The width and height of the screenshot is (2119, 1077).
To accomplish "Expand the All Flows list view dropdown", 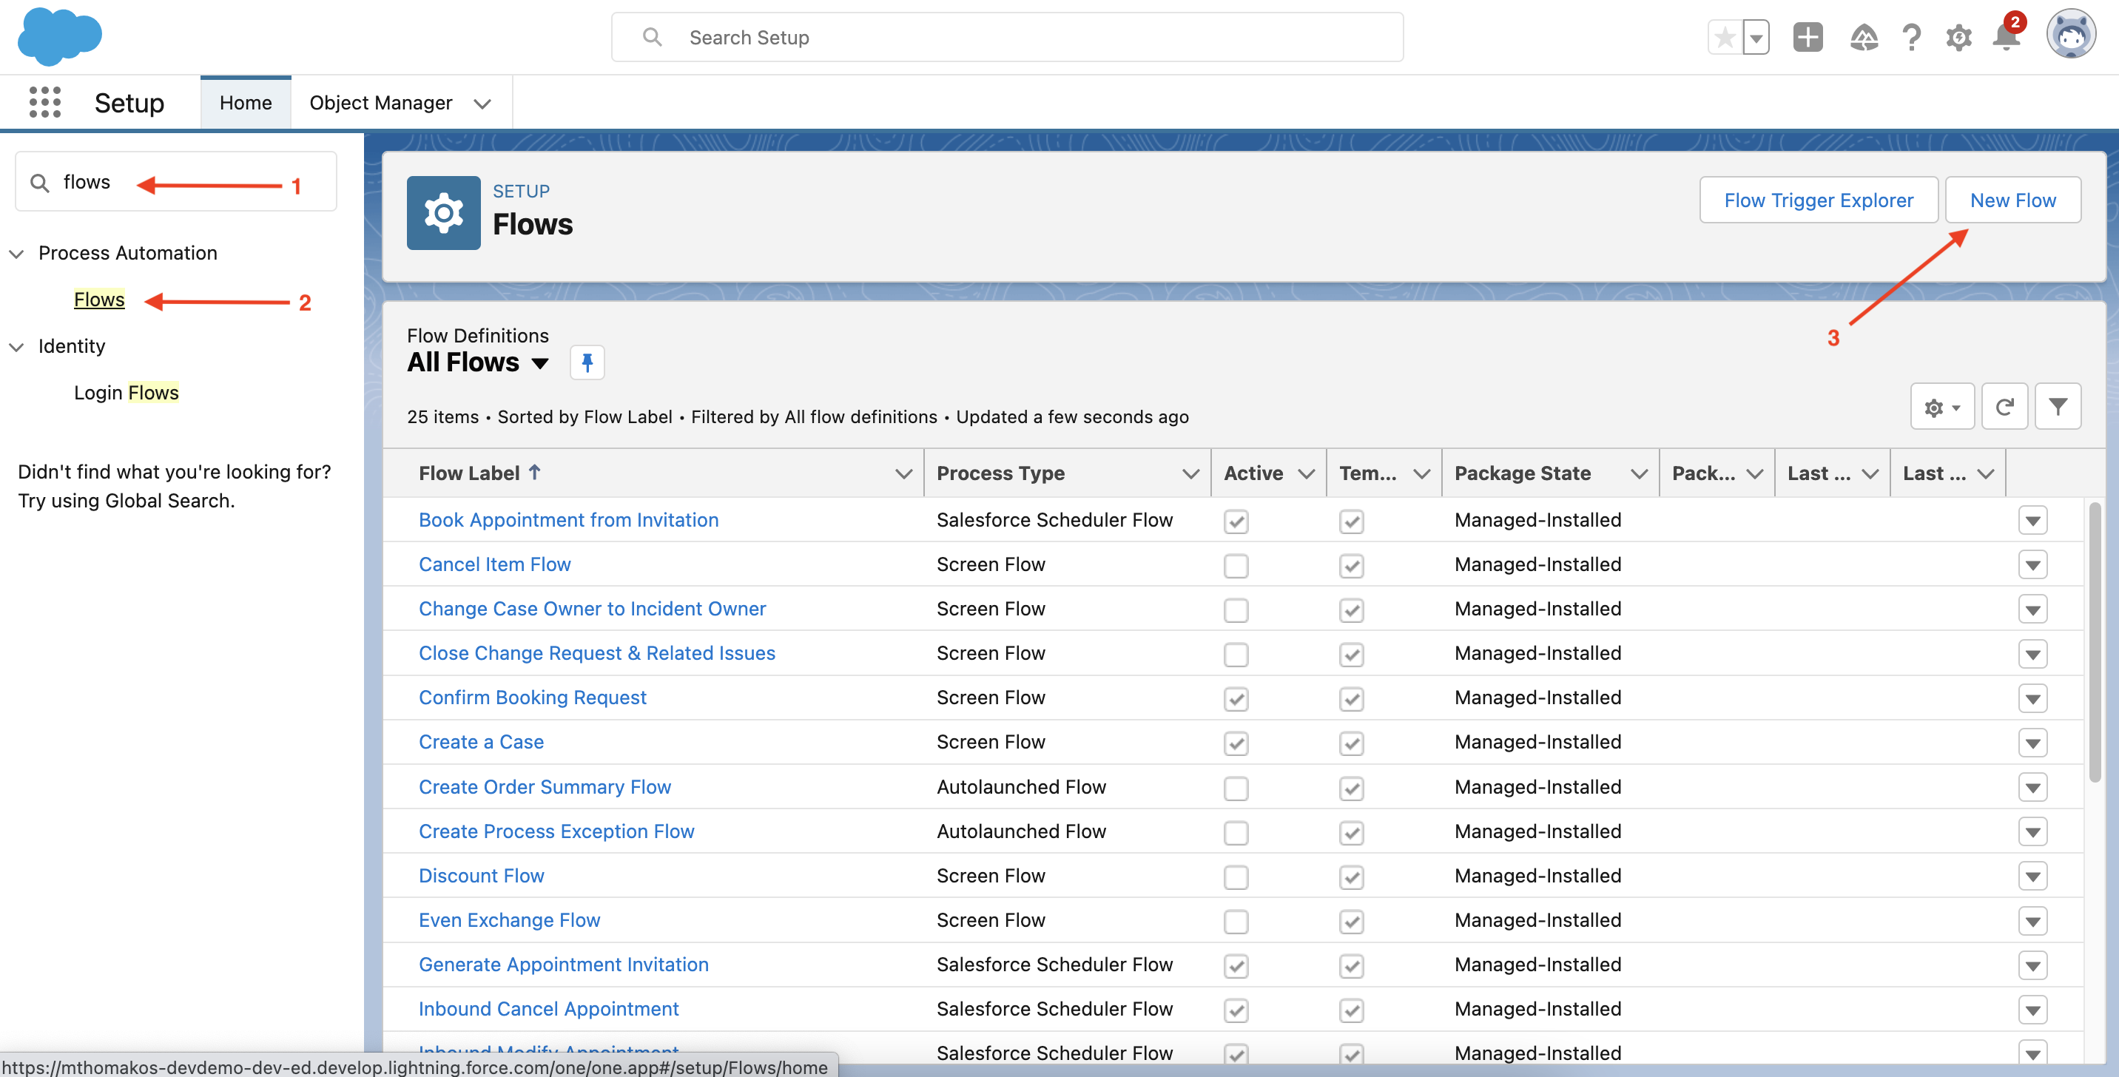I will (x=539, y=362).
